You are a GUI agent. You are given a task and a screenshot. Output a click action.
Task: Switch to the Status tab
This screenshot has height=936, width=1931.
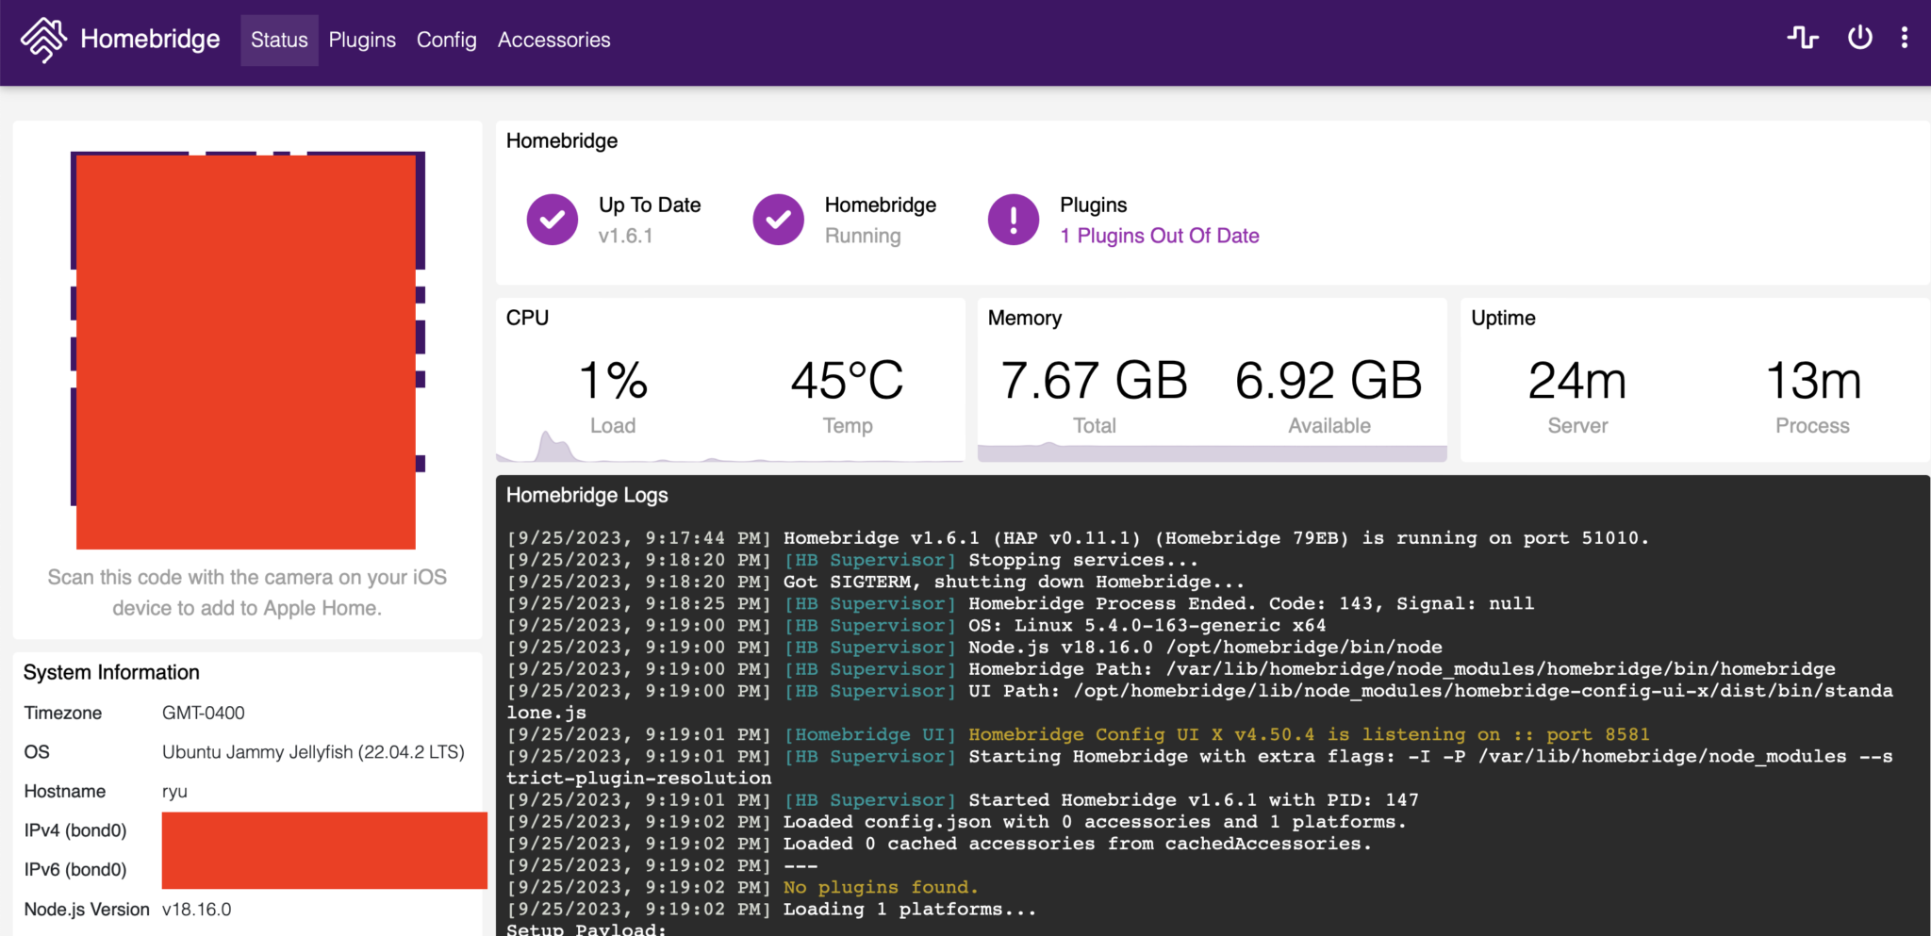coord(279,40)
